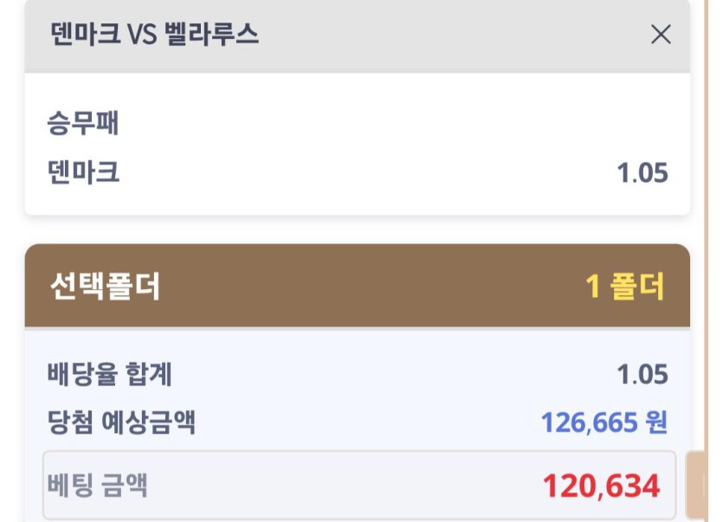Viewport: 723px width, 522px height.
Task: Remove the 덴마크 VS 벨라루스 bet with X
Action: tap(661, 35)
